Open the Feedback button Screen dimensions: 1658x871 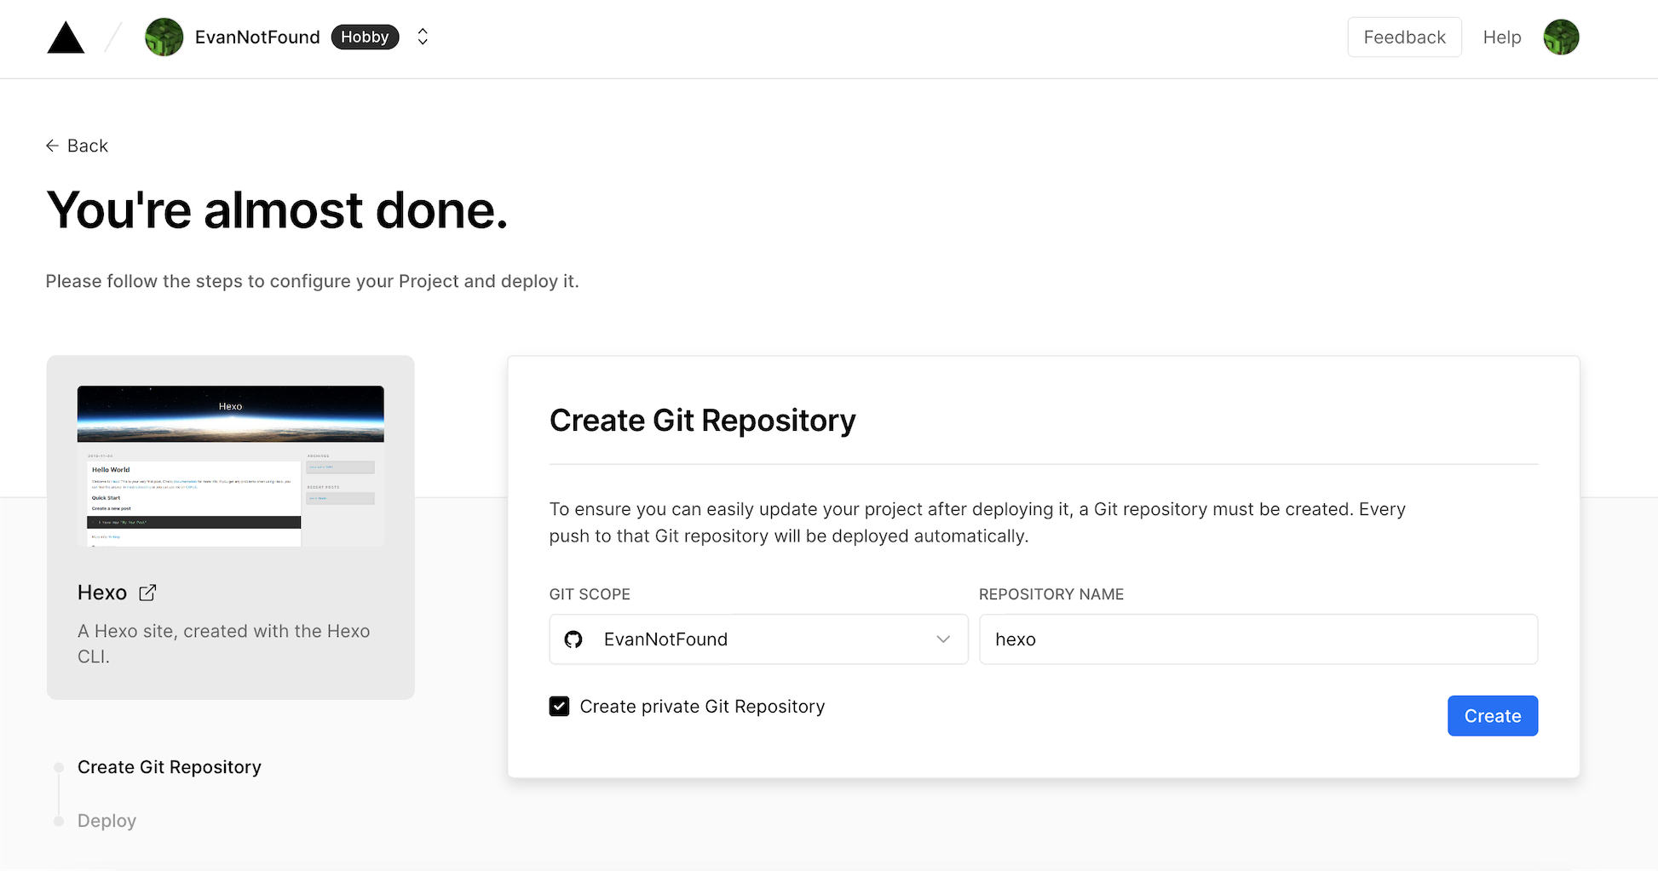click(1404, 37)
